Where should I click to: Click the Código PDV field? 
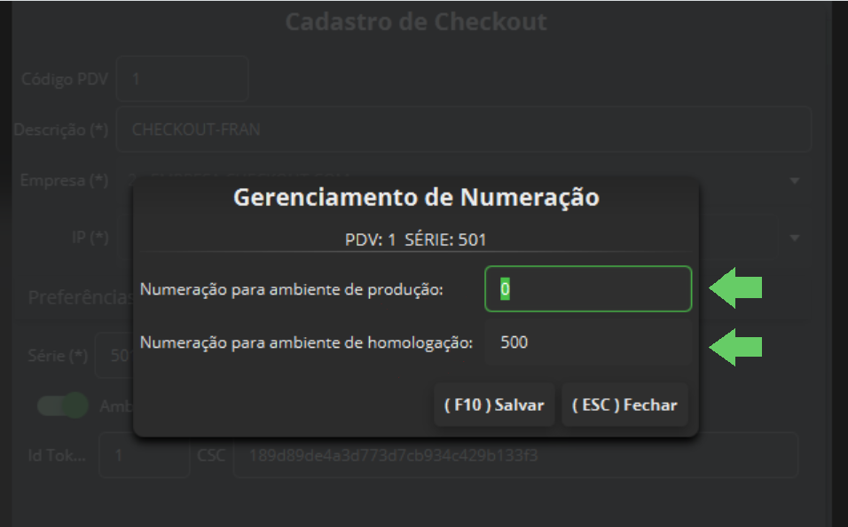(x=182, y=79)
